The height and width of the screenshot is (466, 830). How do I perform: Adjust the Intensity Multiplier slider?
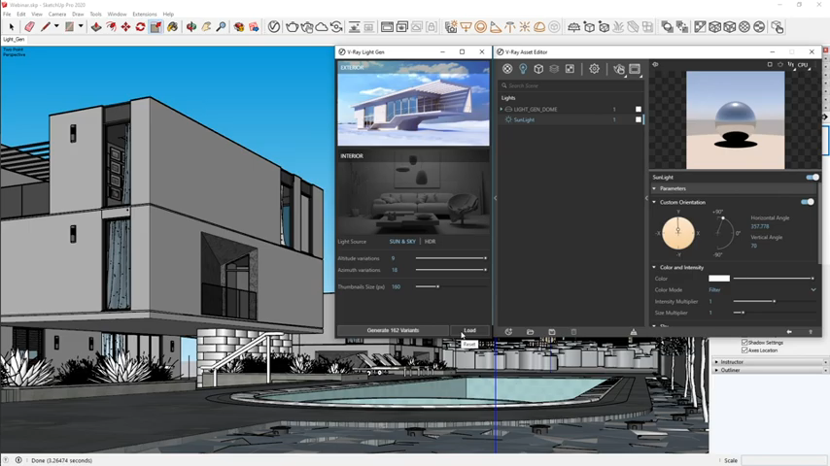774,302
